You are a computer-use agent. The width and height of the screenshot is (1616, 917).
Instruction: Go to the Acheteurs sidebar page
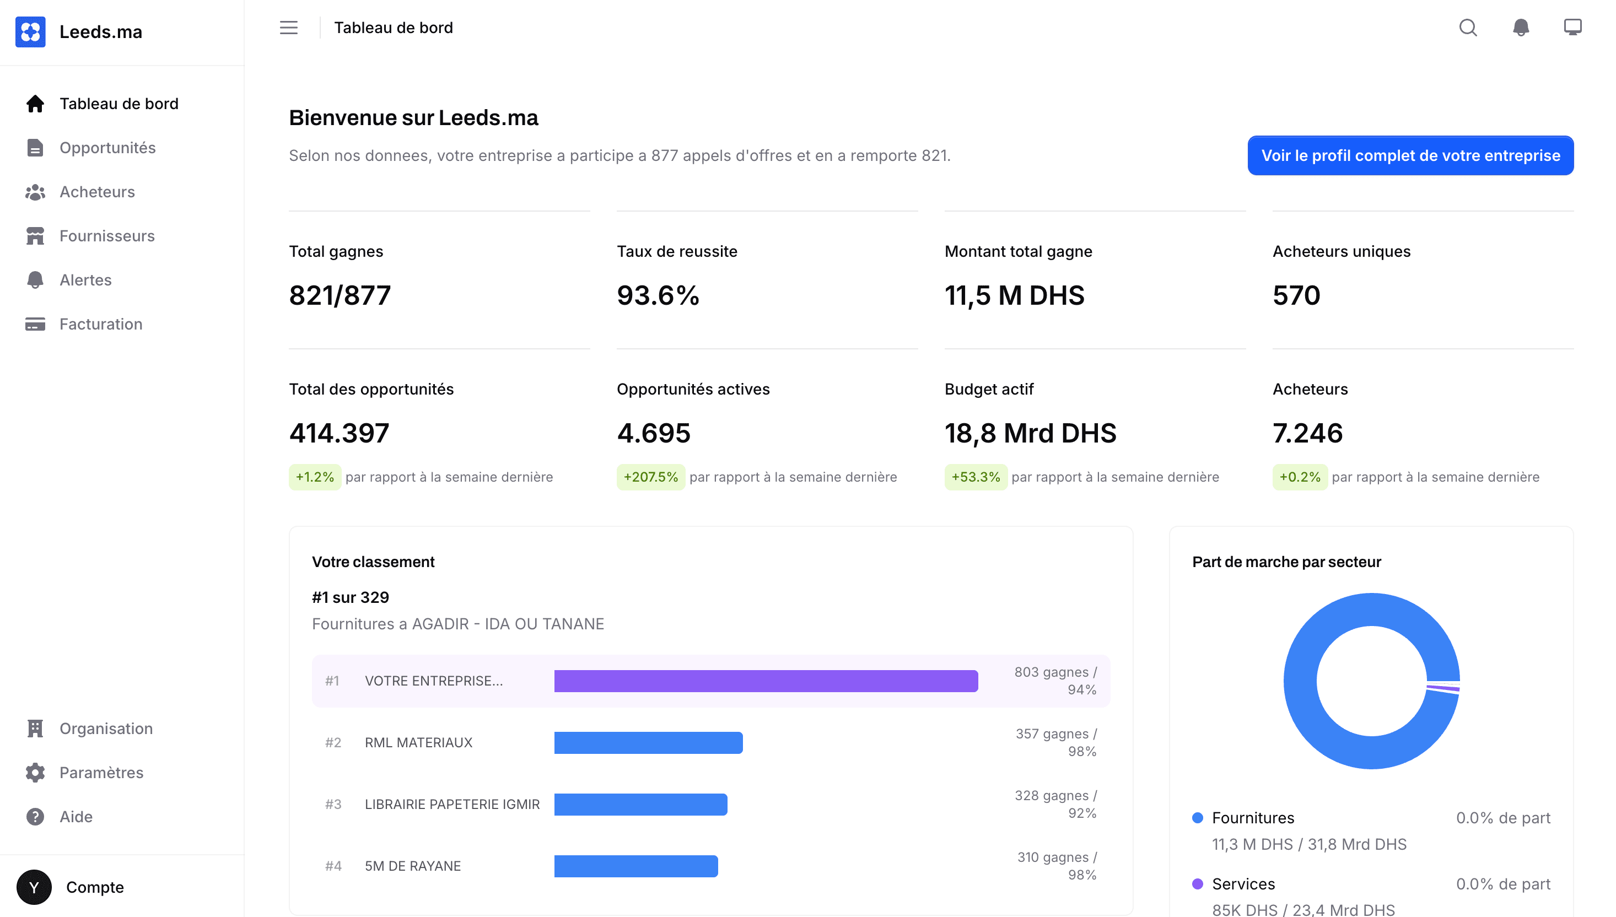coord(97,191)
